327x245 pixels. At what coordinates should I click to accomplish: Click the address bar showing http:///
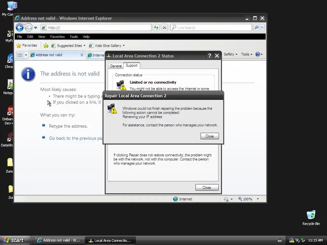96,27
